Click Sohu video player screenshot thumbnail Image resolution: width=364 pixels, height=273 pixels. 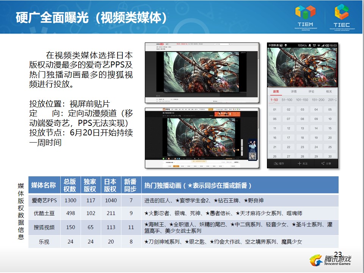pos(202,73)
